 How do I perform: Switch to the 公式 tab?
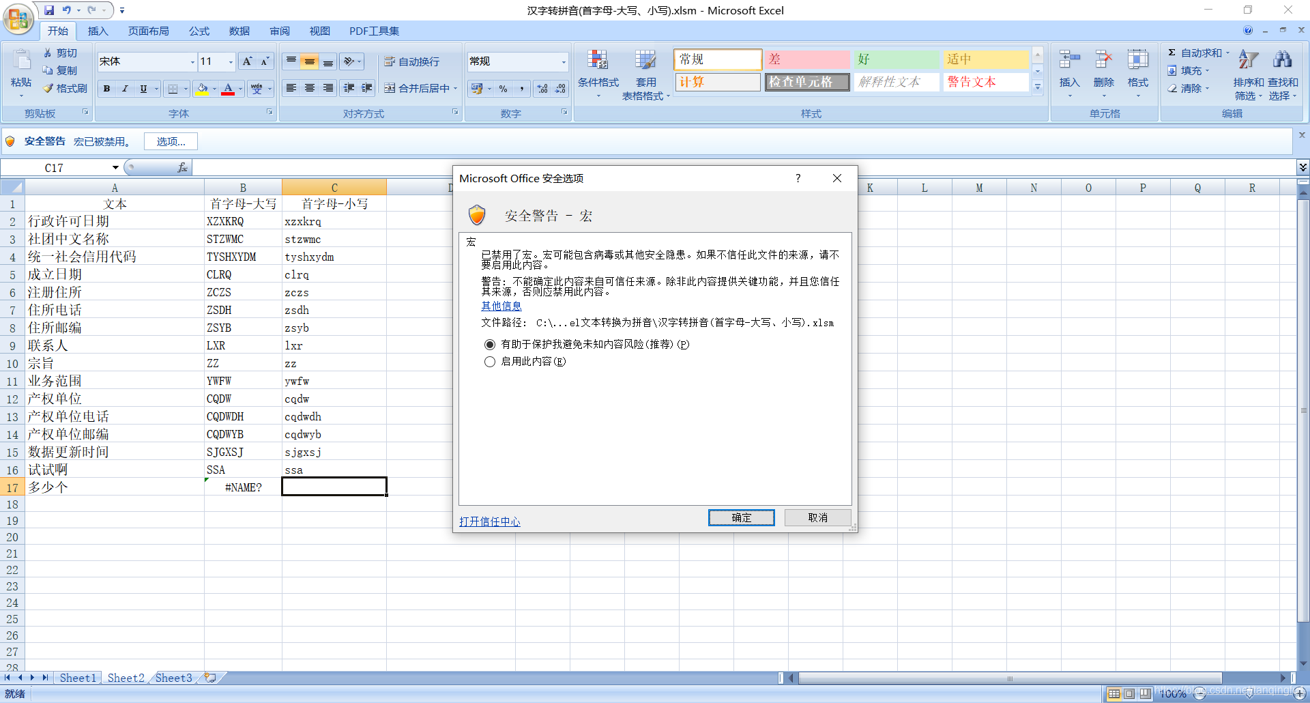pos(199,31)
